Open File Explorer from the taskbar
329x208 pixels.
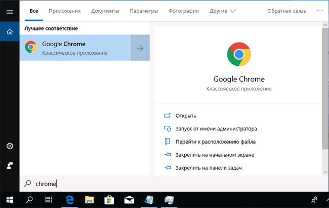pyautogui.click(x=90, y=200)
